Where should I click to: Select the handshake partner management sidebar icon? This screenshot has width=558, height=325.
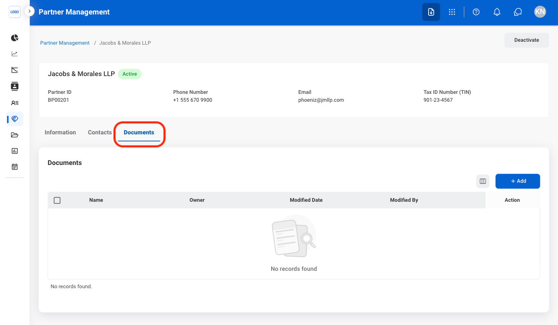point(15,119)
